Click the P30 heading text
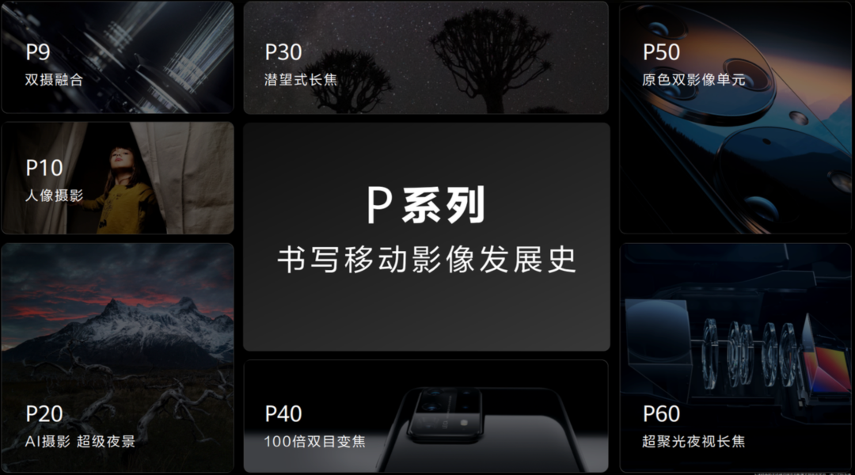The width and height of the screenshot is (855, 475). point(283,52)
